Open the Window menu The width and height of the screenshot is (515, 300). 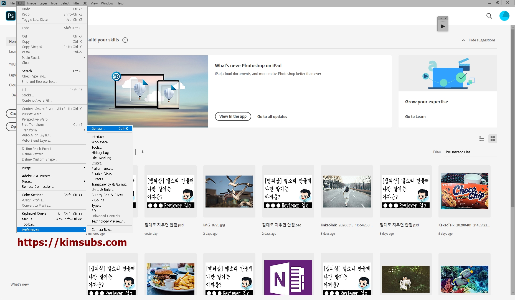[x=107, y=3]
